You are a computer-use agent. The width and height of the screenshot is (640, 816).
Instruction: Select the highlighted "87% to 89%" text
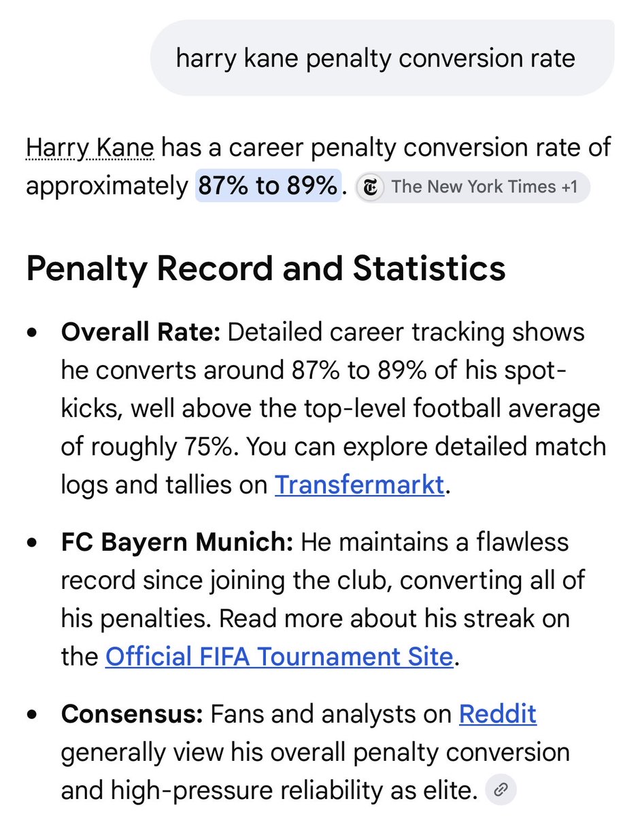click(x=268, y=186)
